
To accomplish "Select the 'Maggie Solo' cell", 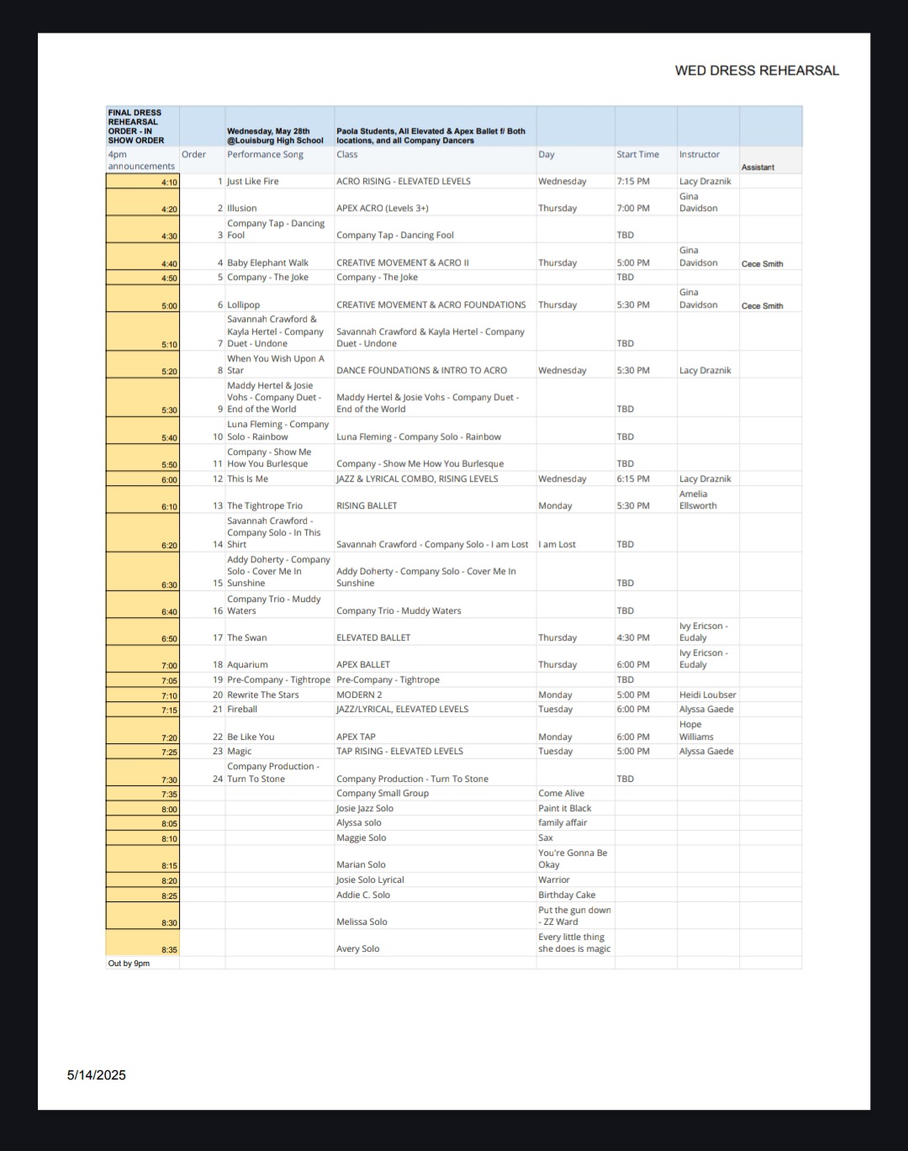I will pyautogui.click(x=435, y=838).
